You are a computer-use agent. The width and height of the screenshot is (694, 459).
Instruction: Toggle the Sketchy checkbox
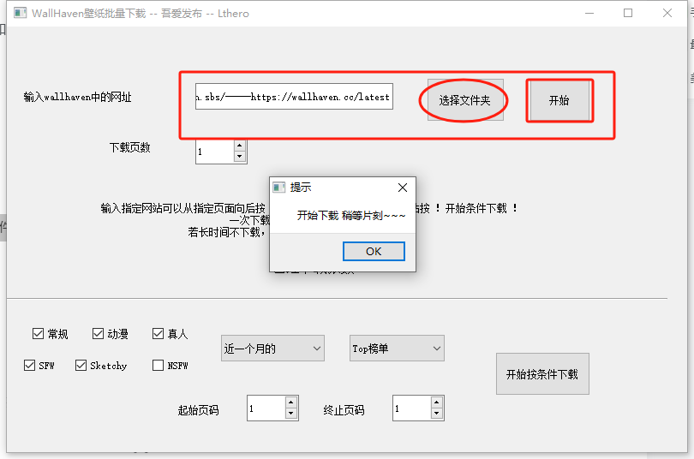click(81, 366)
